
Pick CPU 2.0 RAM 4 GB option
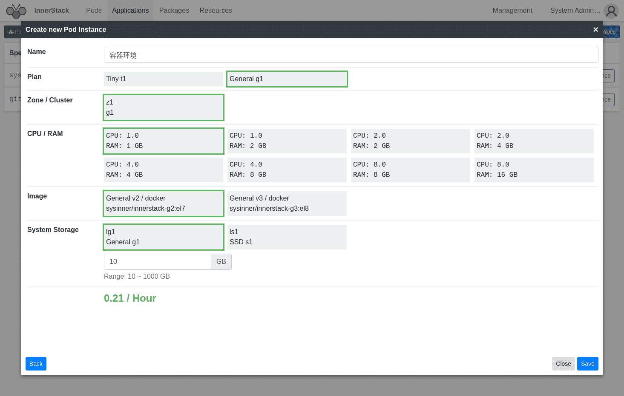coord(534,141)
